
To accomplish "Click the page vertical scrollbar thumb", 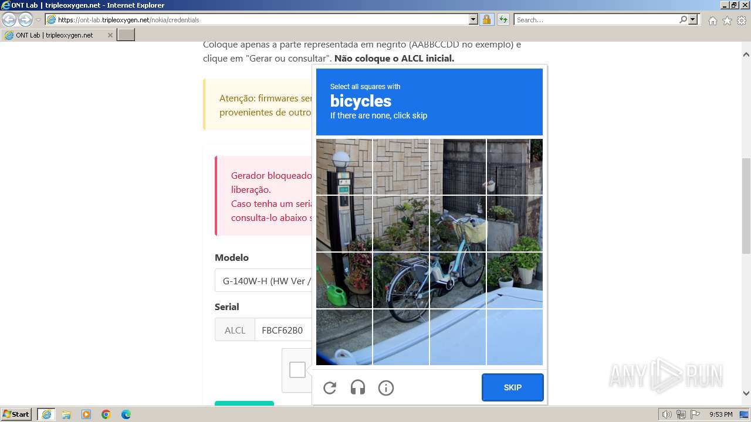I will pyautogui.click(x=746, y=205).
